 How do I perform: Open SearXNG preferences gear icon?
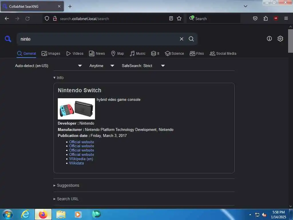pos(280,39)
